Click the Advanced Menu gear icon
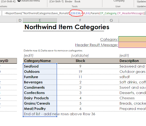Screen dimensions: 146x126 (x=19, y=1)
